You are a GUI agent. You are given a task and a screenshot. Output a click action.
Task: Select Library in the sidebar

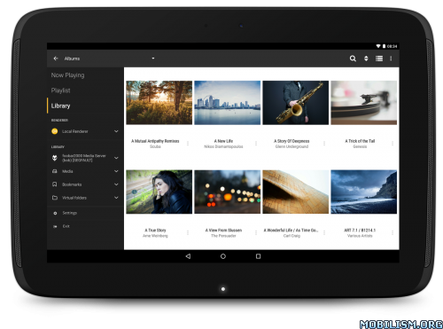pos(60,106)
